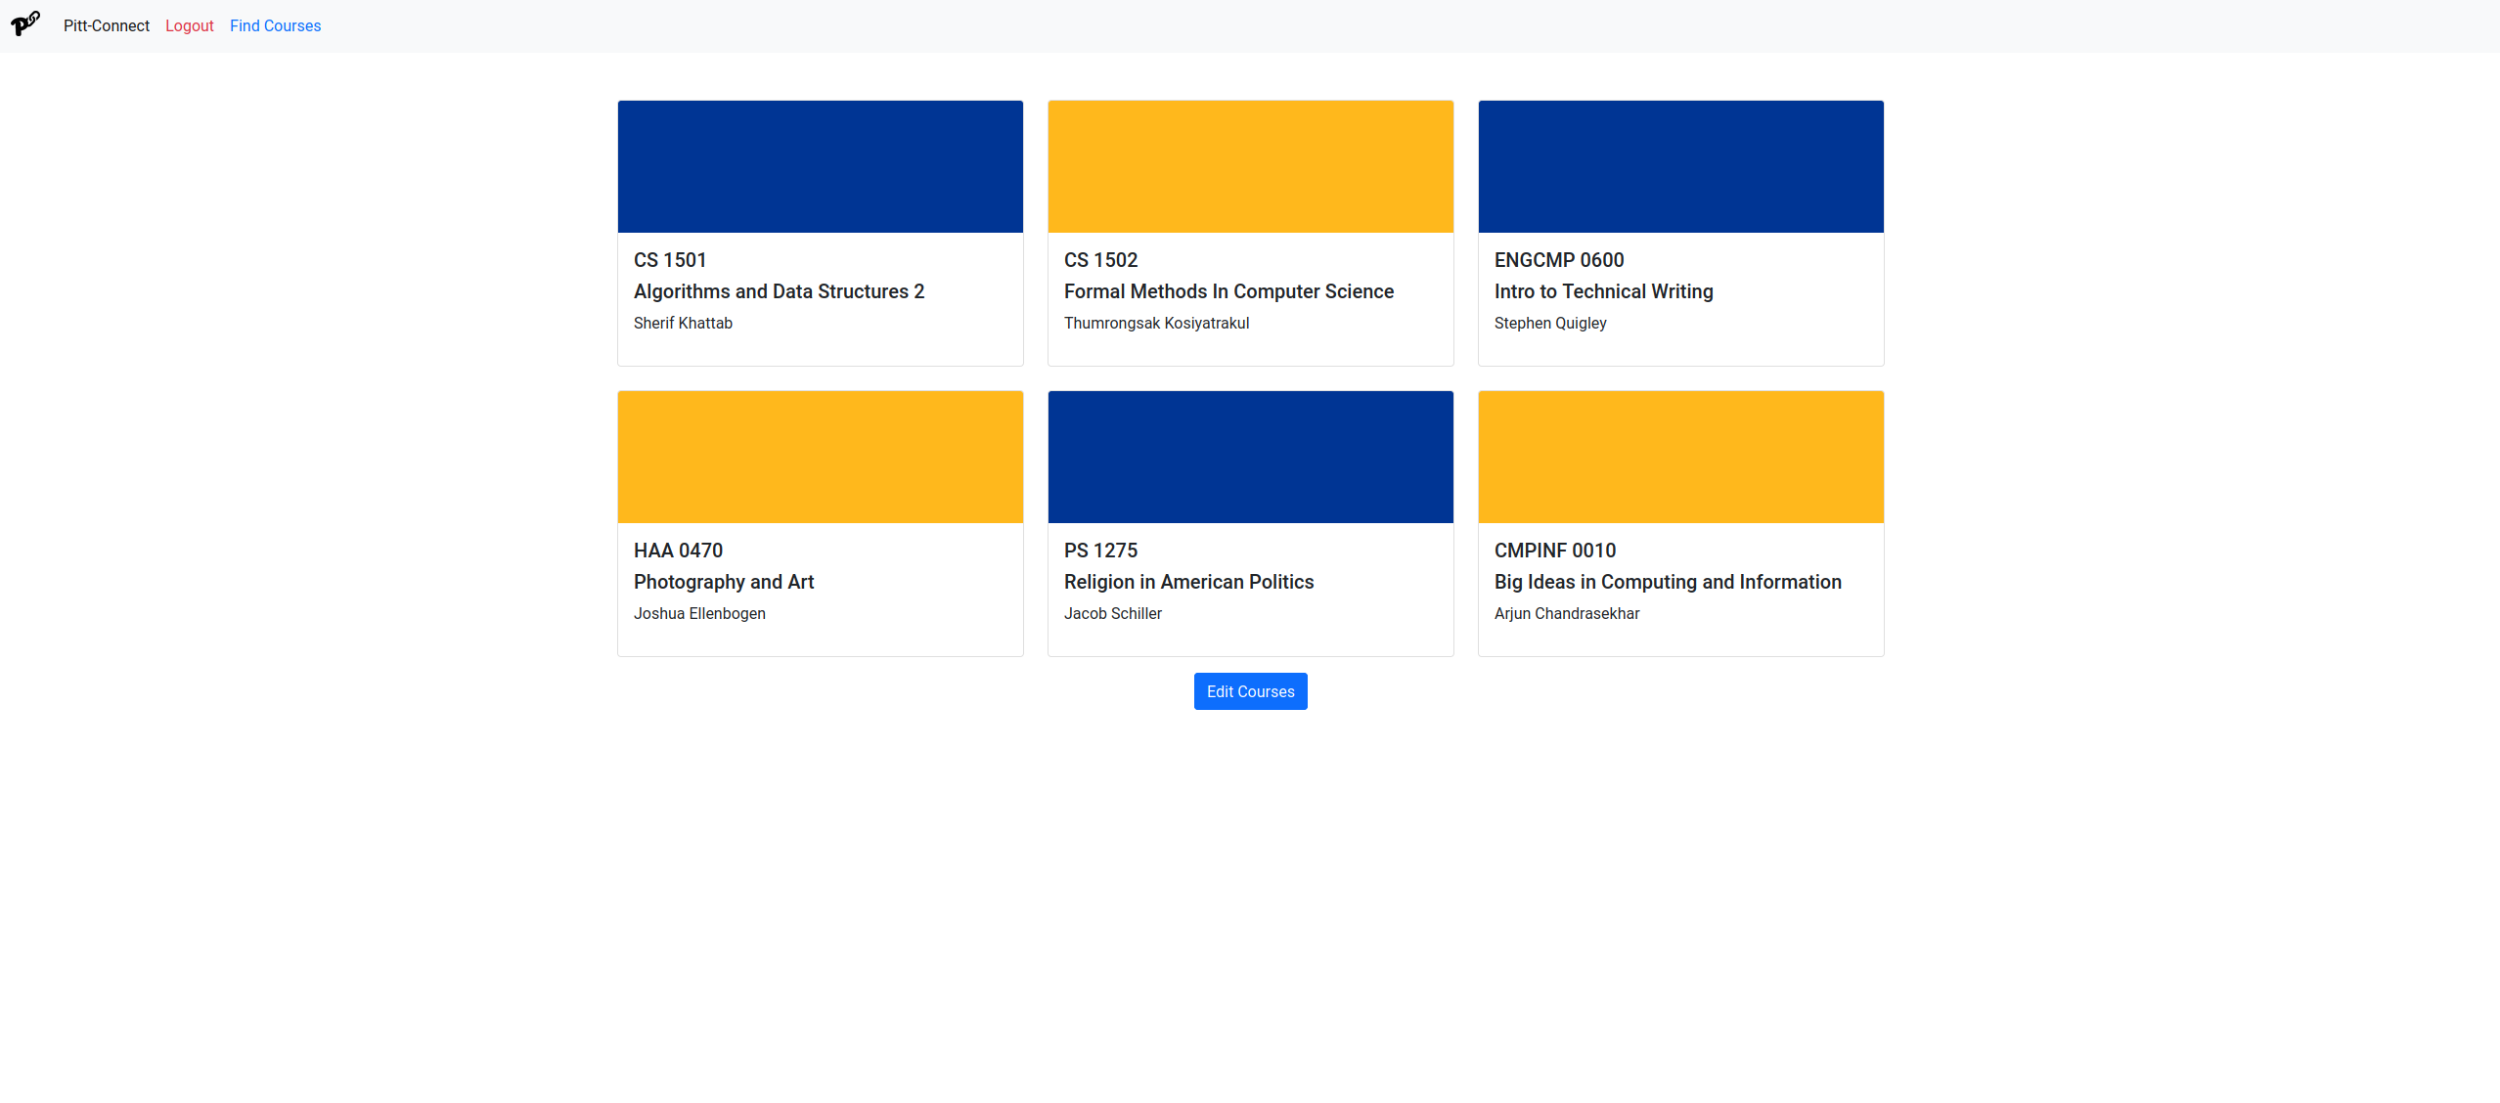Click the HAA 0470 yellow banner
This screenshot has height=1103, width=2500.
click(820, 457)
